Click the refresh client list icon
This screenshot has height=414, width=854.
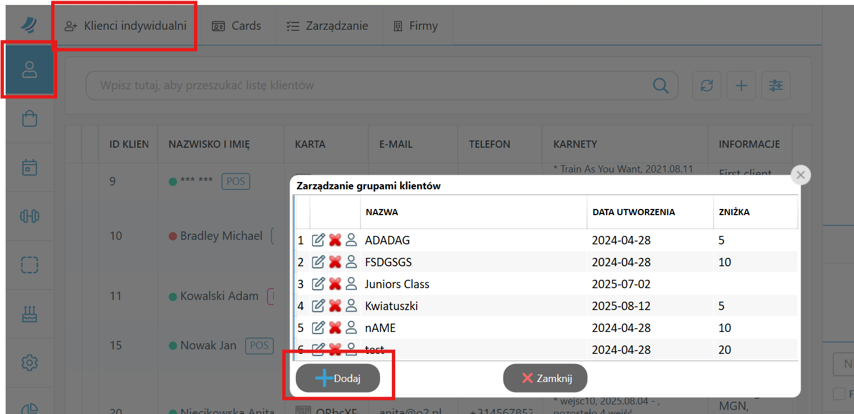707,85
